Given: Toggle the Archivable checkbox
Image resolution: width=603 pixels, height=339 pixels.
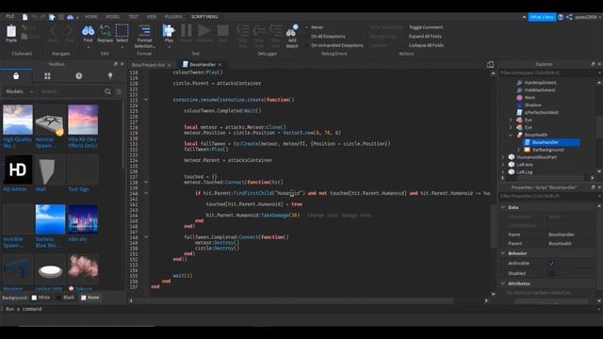Looking at the screenshot, I should click(551, 264).
